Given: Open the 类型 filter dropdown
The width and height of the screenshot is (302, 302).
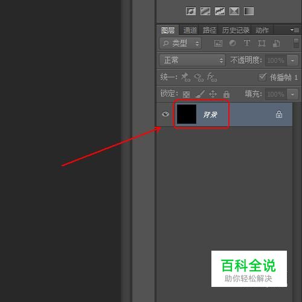Looking at the screenshot, I should point(181,43).
